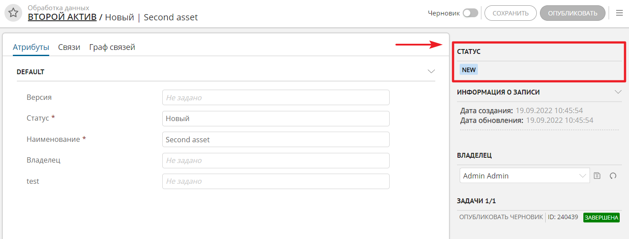Image resolution: width=629 pixels, height=239 pixels.
Task: Click the reset owner icon
Action: click(613, 176)
